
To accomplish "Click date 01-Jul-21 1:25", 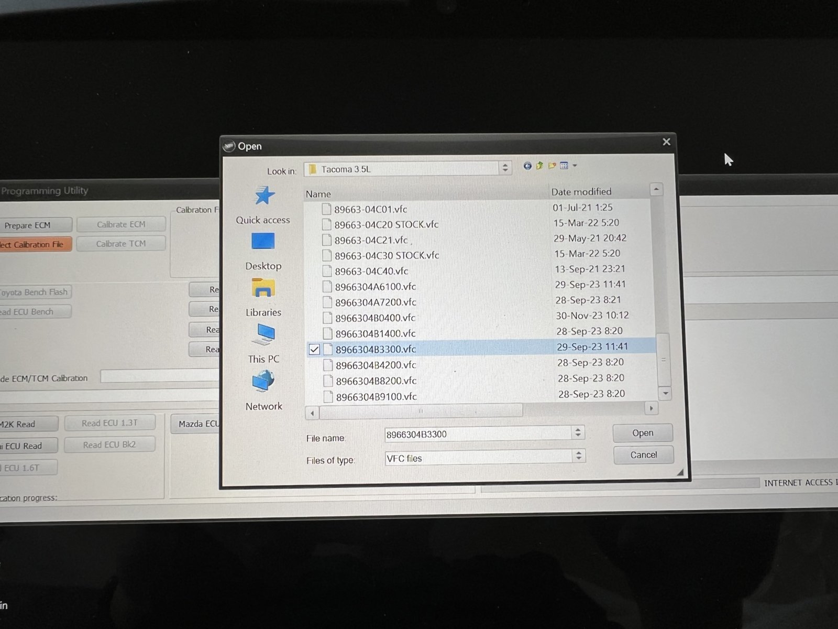I will (582, 208).
